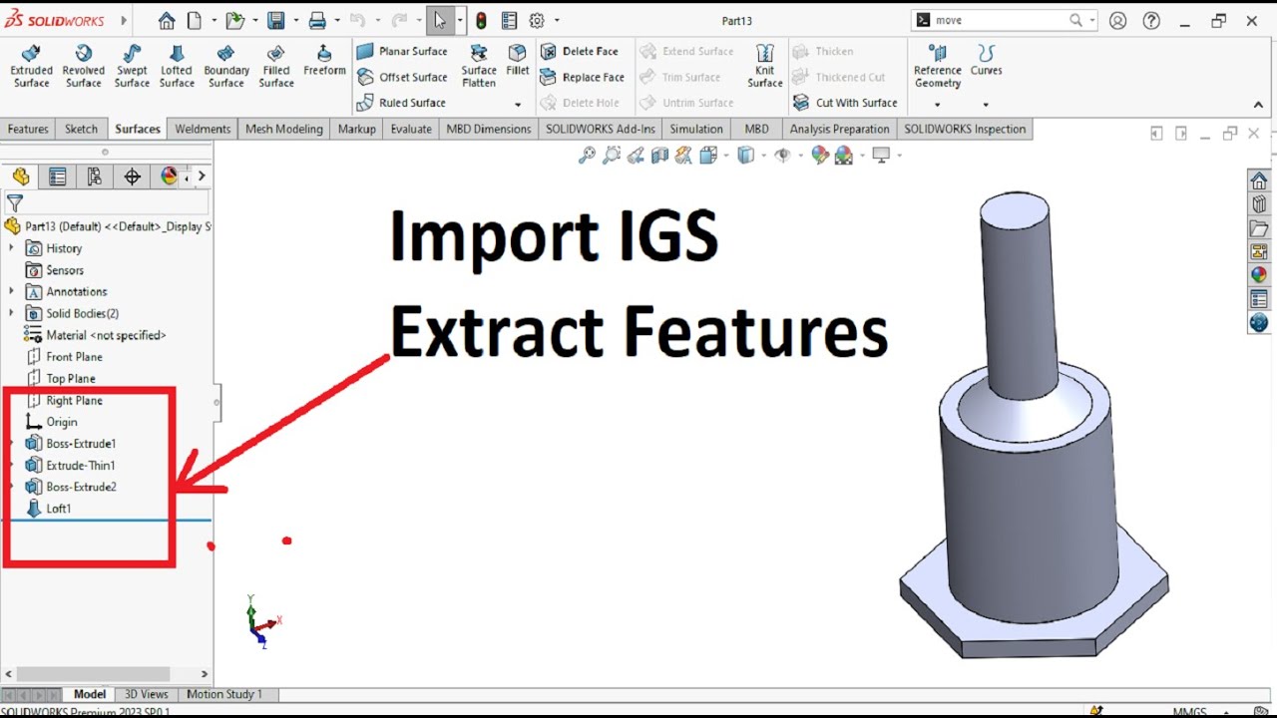Open the Freeform tool
The image size is (1277, 718).
click(x=324, y=61)
